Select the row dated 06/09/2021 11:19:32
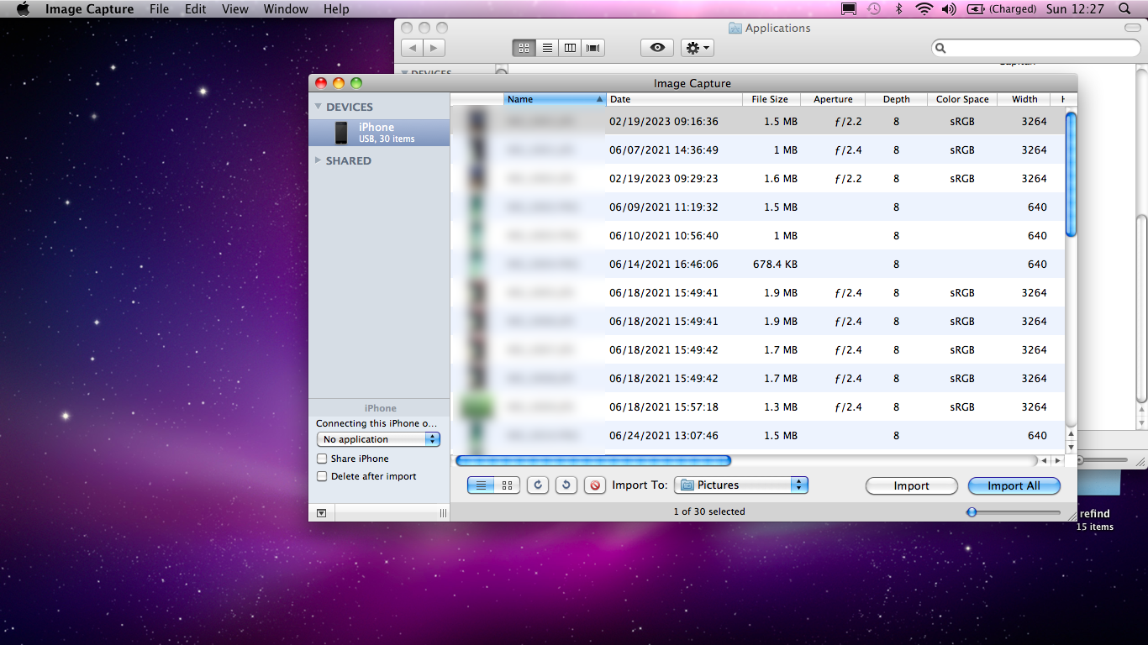Screen dimensions: 1148x645 pyautogui.click(x=757, y=207)
